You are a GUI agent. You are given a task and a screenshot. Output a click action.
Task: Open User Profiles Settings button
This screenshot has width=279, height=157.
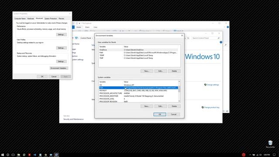61,48
